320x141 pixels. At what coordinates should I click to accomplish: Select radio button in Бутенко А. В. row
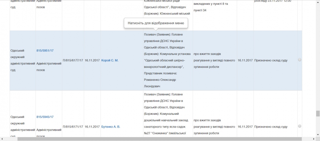(x=300, y=126)
